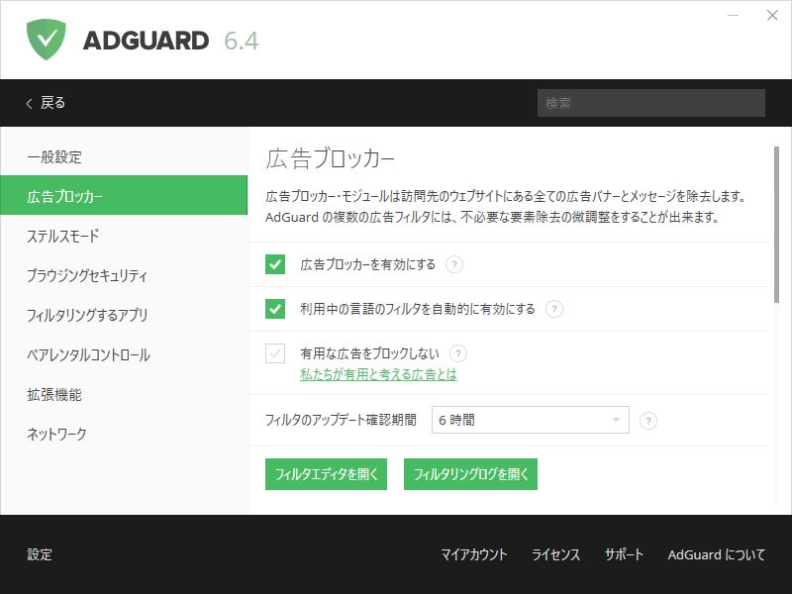The image size is (792, 594).
Task: Select 一般設定 in the sidebar
Action: coord(124,156)
